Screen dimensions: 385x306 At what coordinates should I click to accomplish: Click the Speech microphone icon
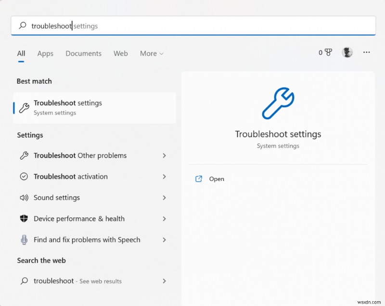tap(24, 240)
